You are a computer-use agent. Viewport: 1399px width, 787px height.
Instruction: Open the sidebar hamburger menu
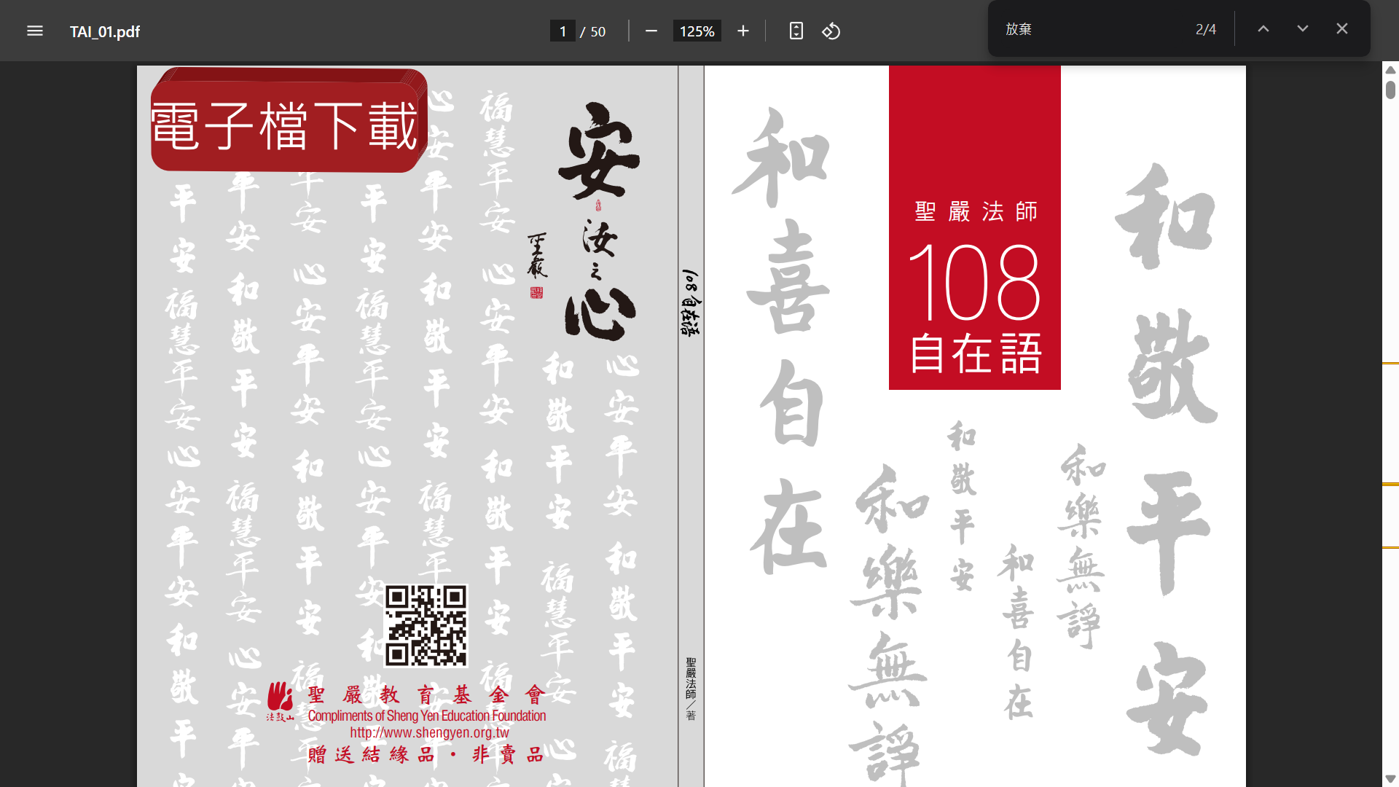[34, 31]
